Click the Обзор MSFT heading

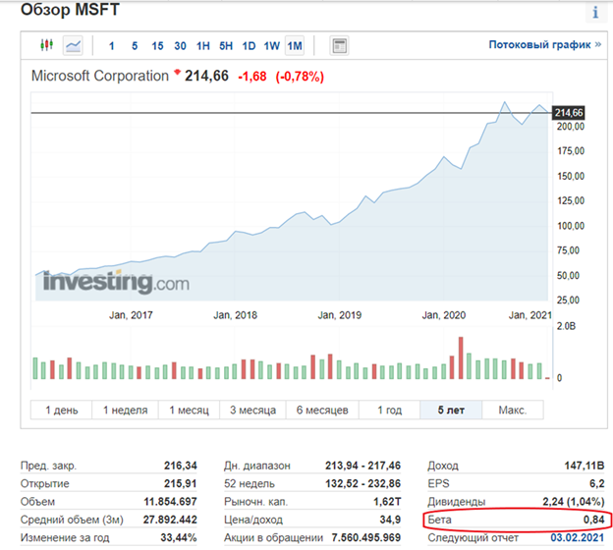70,10
